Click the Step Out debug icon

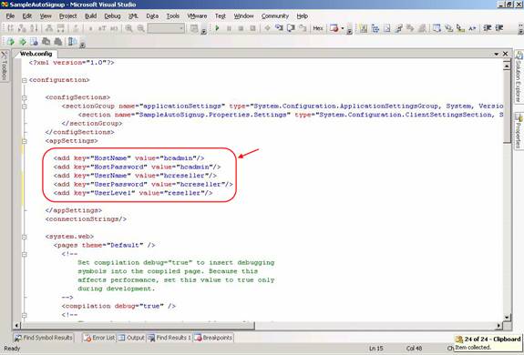click(x=303, y=28)
